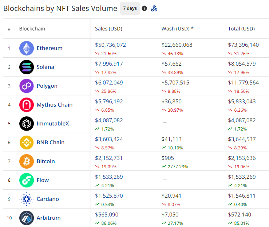Click Mythos Chain total $5,833,043
The height and width of the screenshot is (227, 269).
pyautogui.click(x=242, y=102)
